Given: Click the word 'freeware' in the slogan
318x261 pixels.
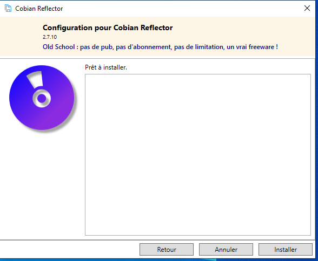Looking at the screenshot, I should tap(261, 47).
